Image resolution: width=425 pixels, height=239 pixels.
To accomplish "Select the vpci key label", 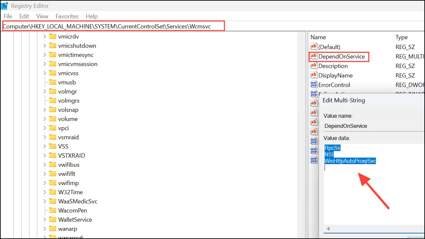I will coord(63,128).
